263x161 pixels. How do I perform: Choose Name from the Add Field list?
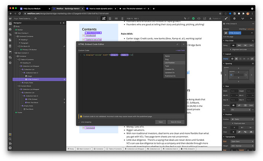174,56
